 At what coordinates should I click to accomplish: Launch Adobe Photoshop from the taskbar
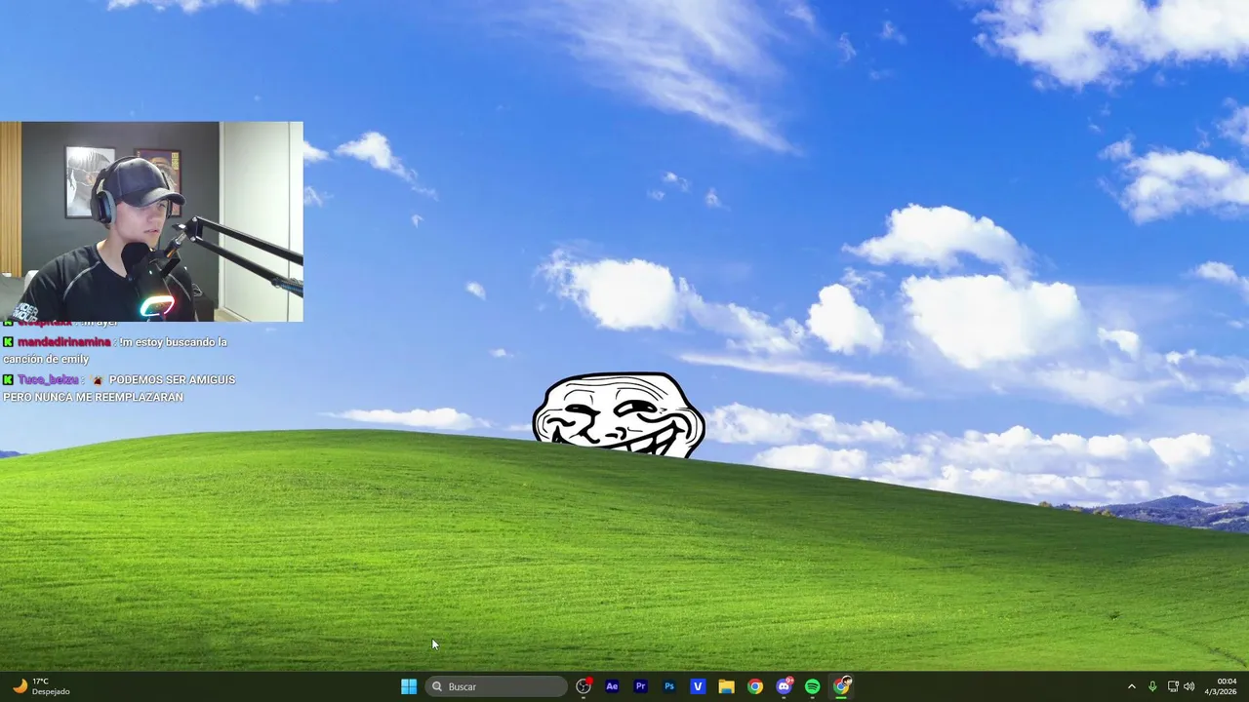(x=669, y=686)
